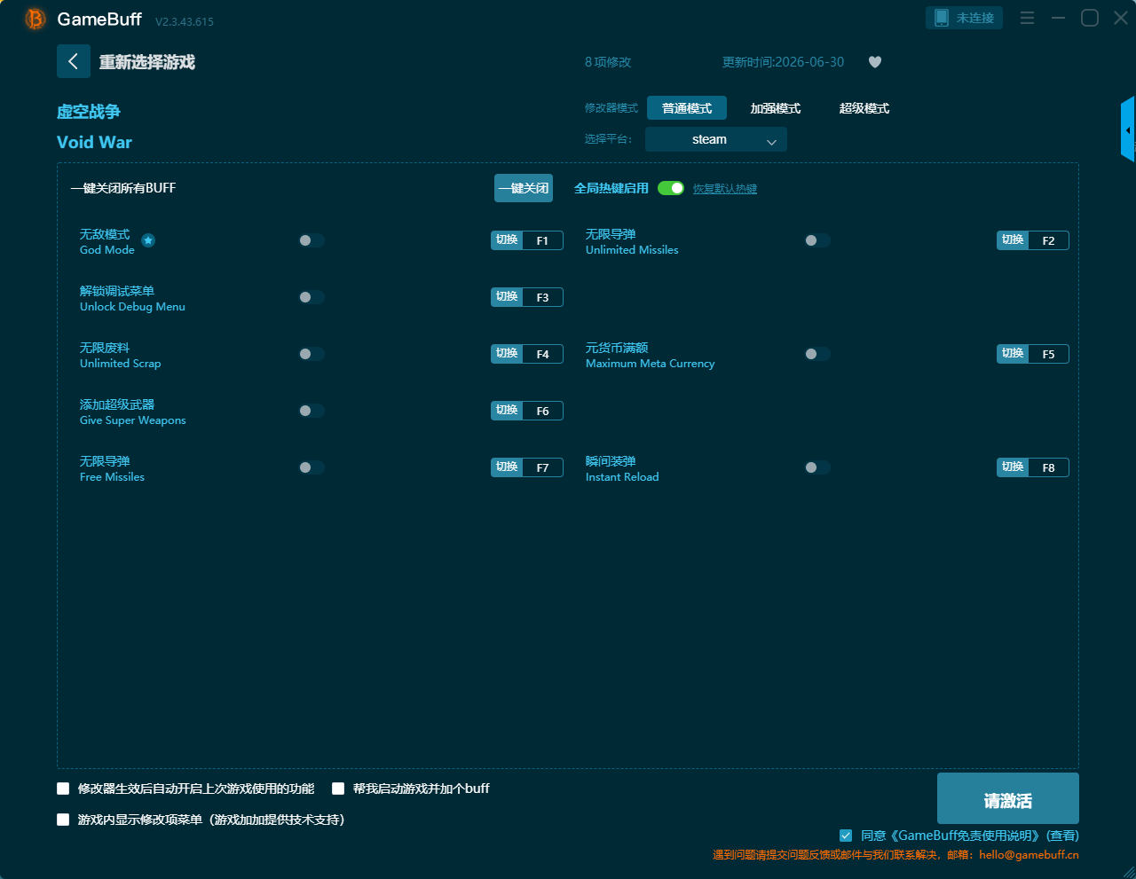This screenshot has height=879, width=1136.
Task: Toggle God Mode switch
Action: [x=312, y=240]
